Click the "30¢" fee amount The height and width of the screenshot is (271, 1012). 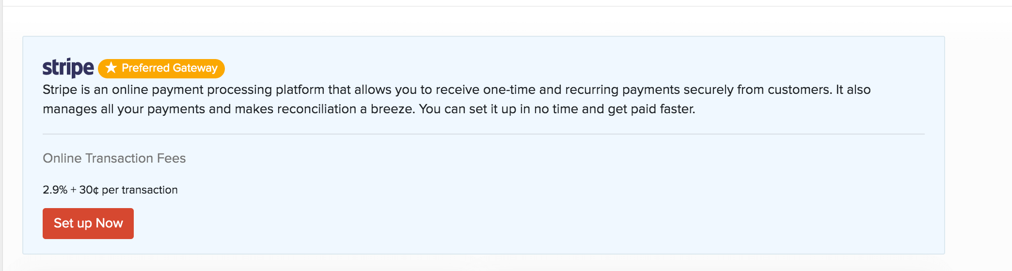89,190
